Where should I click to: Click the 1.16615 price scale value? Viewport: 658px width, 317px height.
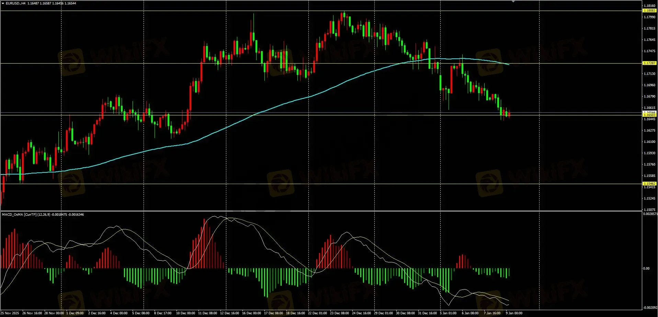[649, 108]
